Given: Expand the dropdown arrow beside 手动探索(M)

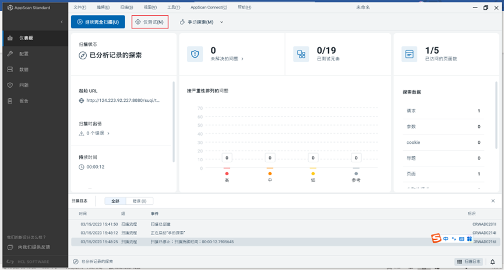Looking at the screenshot, I should click(221, 22).
